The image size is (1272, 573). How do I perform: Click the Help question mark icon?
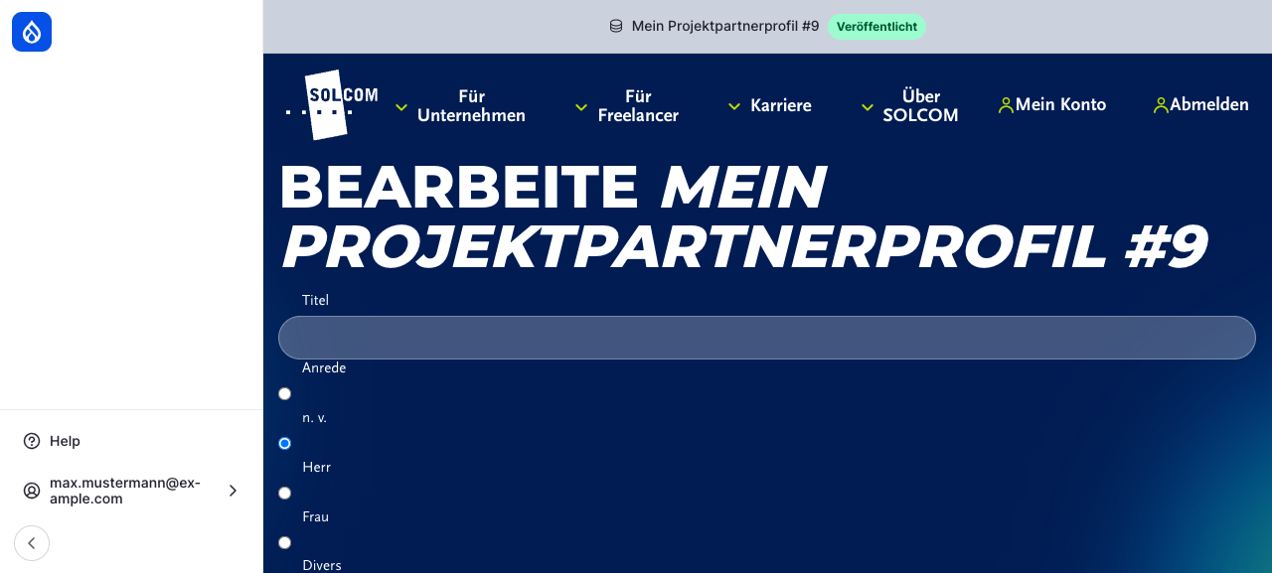coord(32,441)
